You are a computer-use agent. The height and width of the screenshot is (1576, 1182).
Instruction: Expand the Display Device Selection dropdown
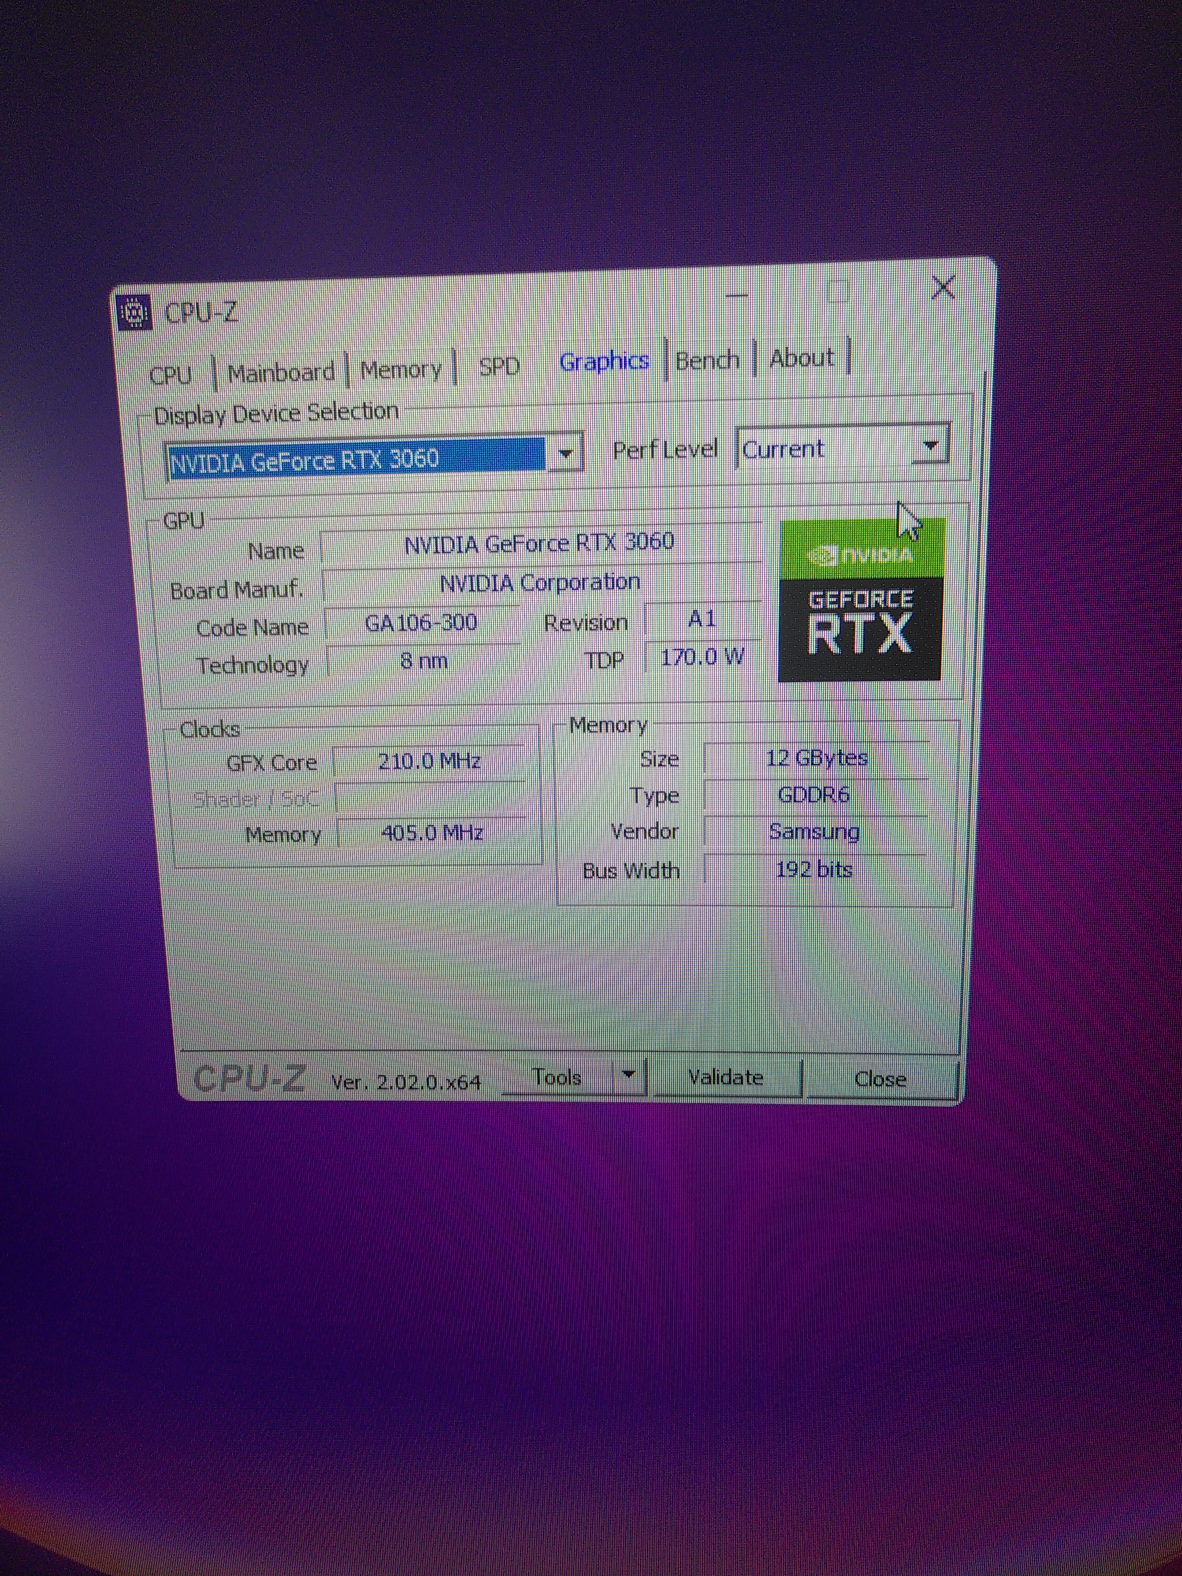click(x=567, y=454)
